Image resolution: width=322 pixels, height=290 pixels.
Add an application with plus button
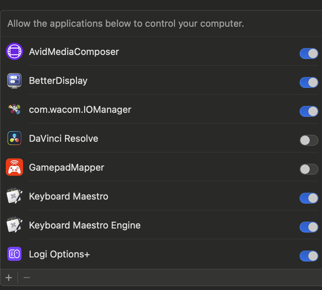point(9,278)
